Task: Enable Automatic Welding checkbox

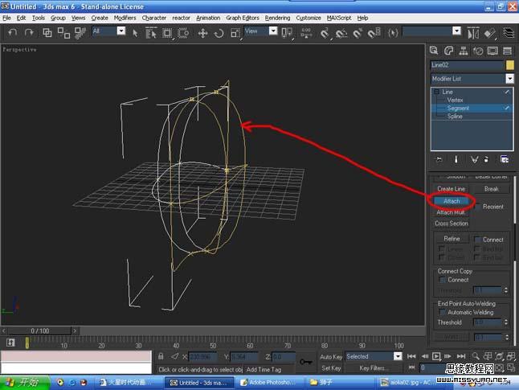Action: coord(442,312)
